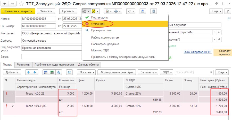The width and height of the screenshot is (232, 120).
Task: Open the EDO actions toolbar icon
Action: (86, 11)
